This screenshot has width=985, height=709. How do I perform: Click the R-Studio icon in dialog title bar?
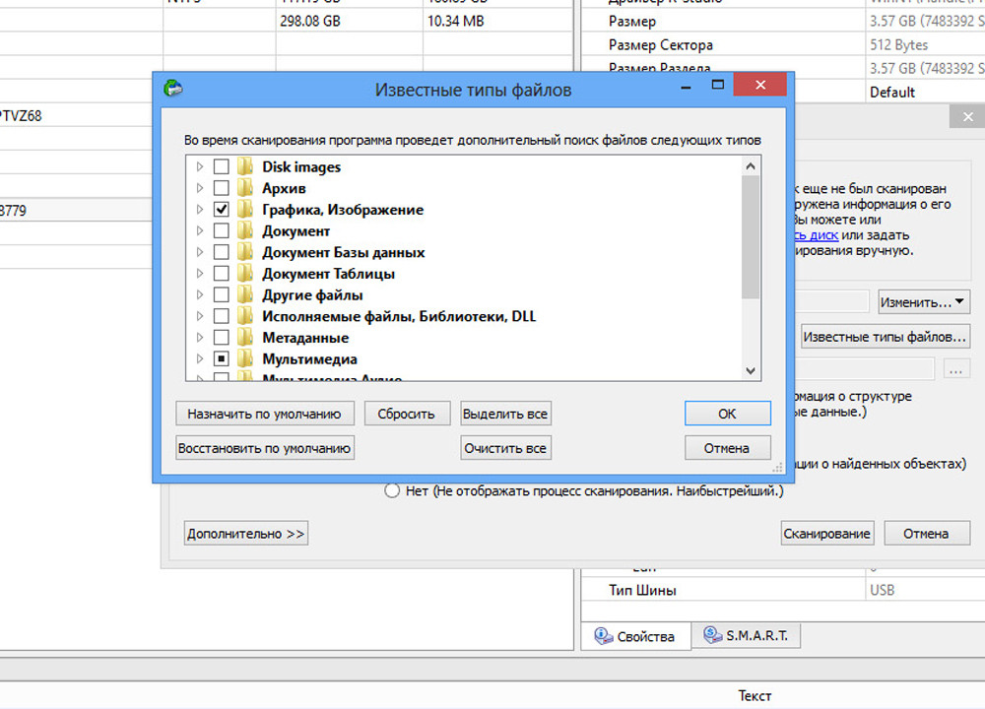[173, 90]
